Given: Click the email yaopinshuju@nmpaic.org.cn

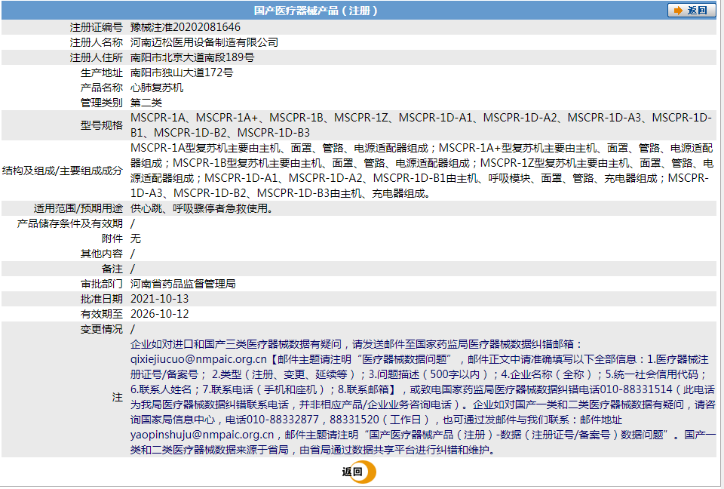Looking at the screenshot, I should (202, 435).
